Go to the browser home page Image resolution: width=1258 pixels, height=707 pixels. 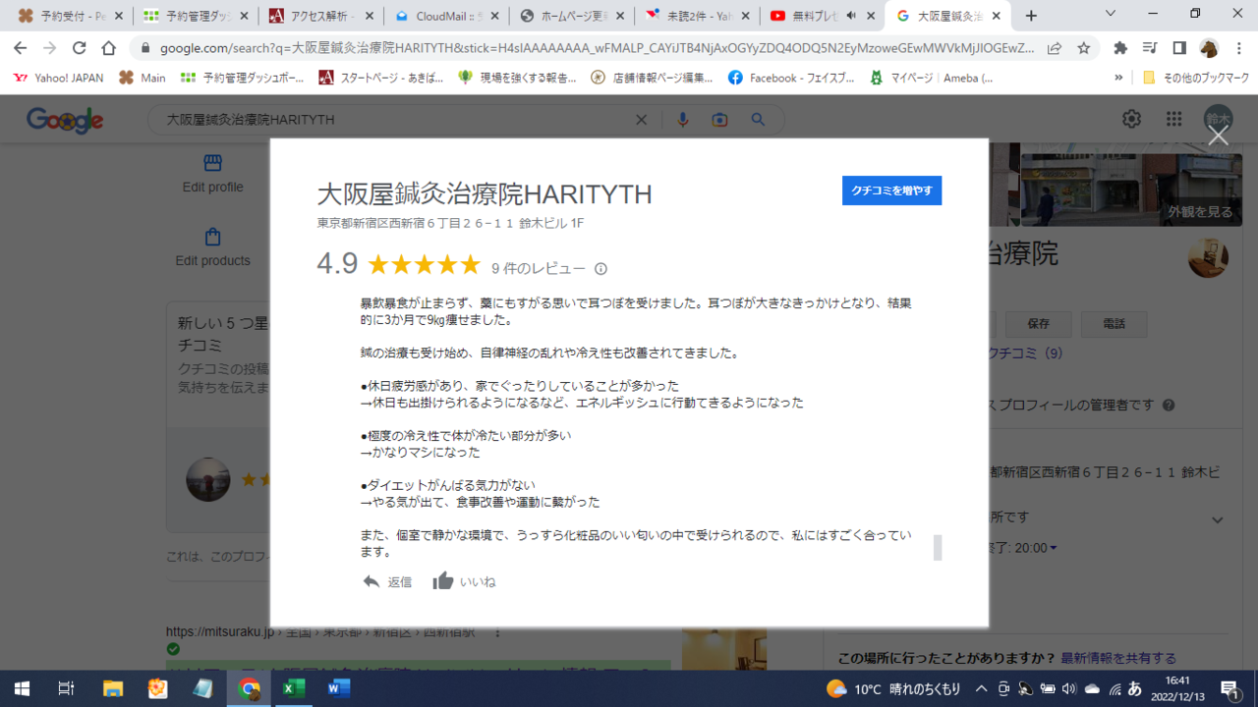(108, 48)
